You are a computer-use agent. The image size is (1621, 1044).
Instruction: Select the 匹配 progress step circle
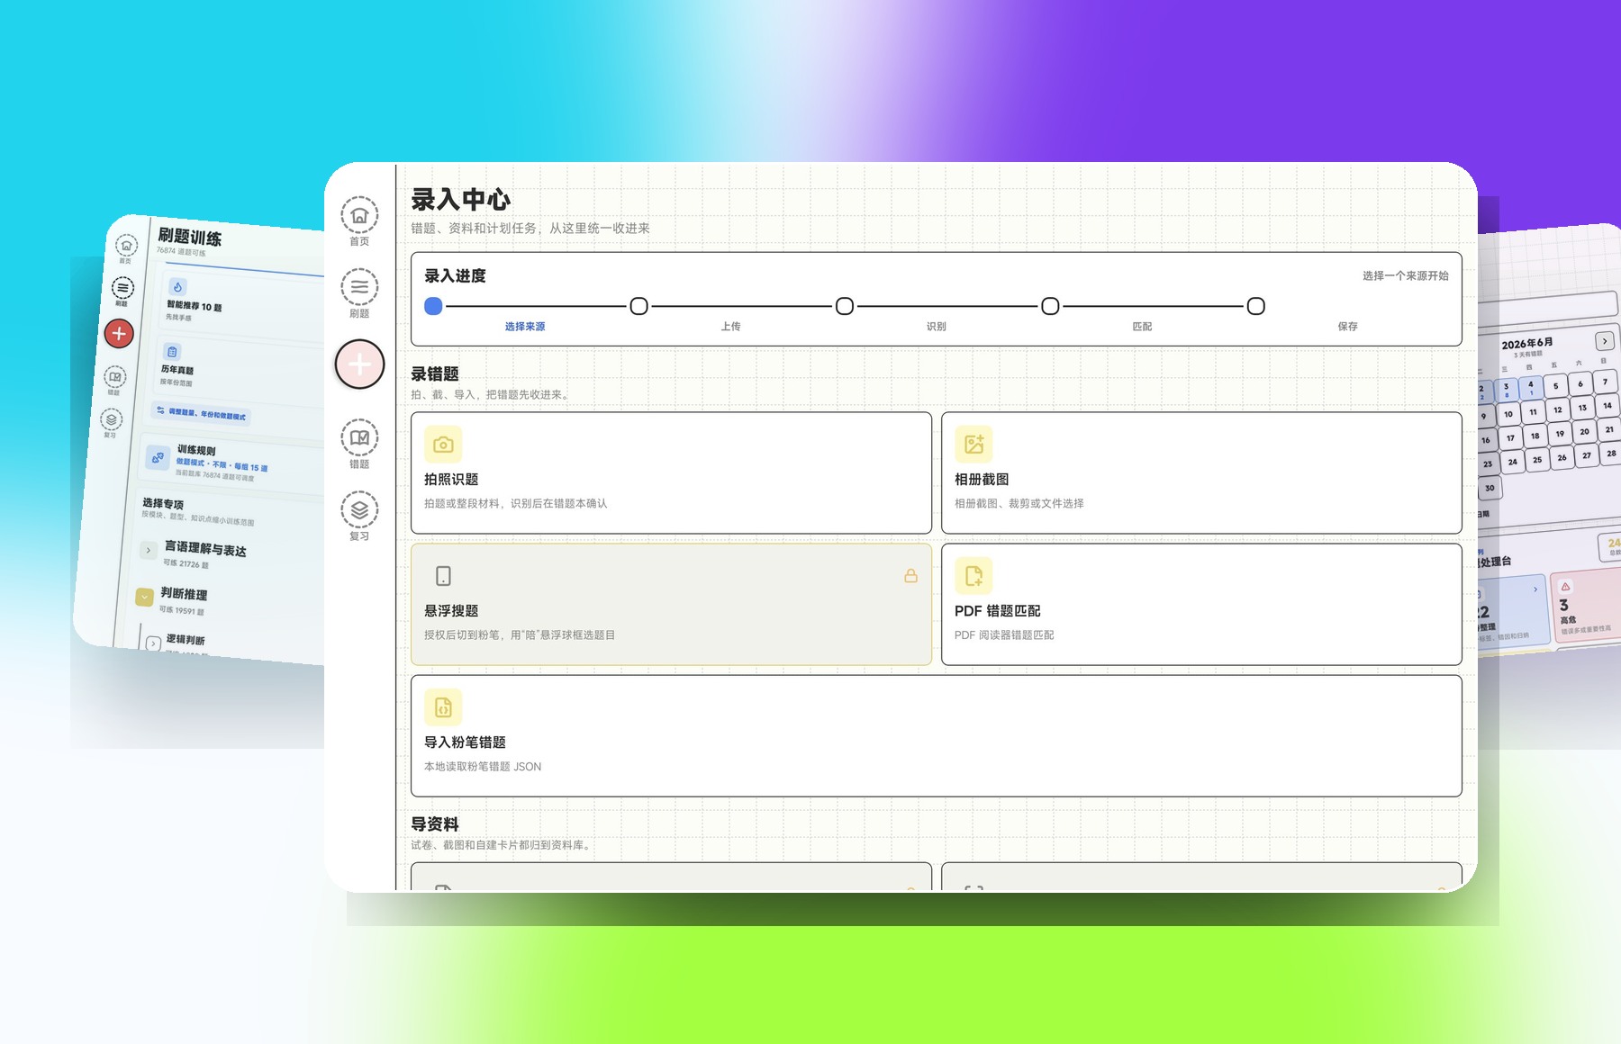pos(1050,306)
